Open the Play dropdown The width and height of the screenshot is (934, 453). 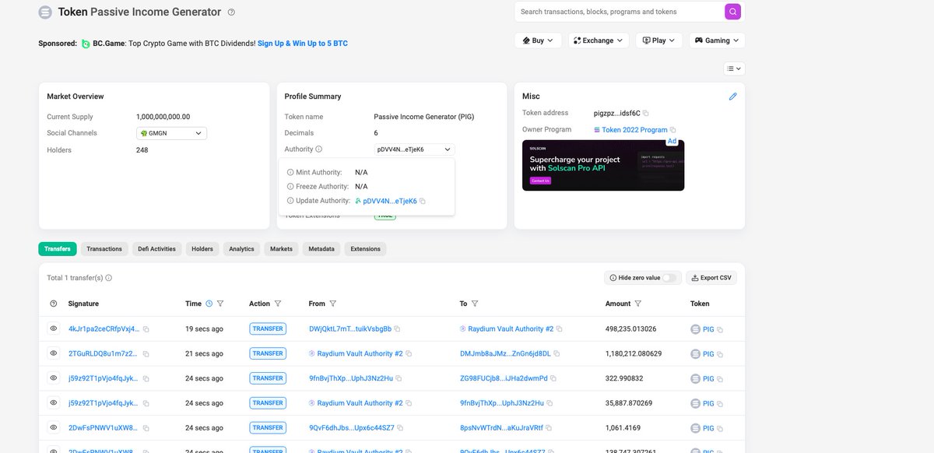tap(659, 40)
